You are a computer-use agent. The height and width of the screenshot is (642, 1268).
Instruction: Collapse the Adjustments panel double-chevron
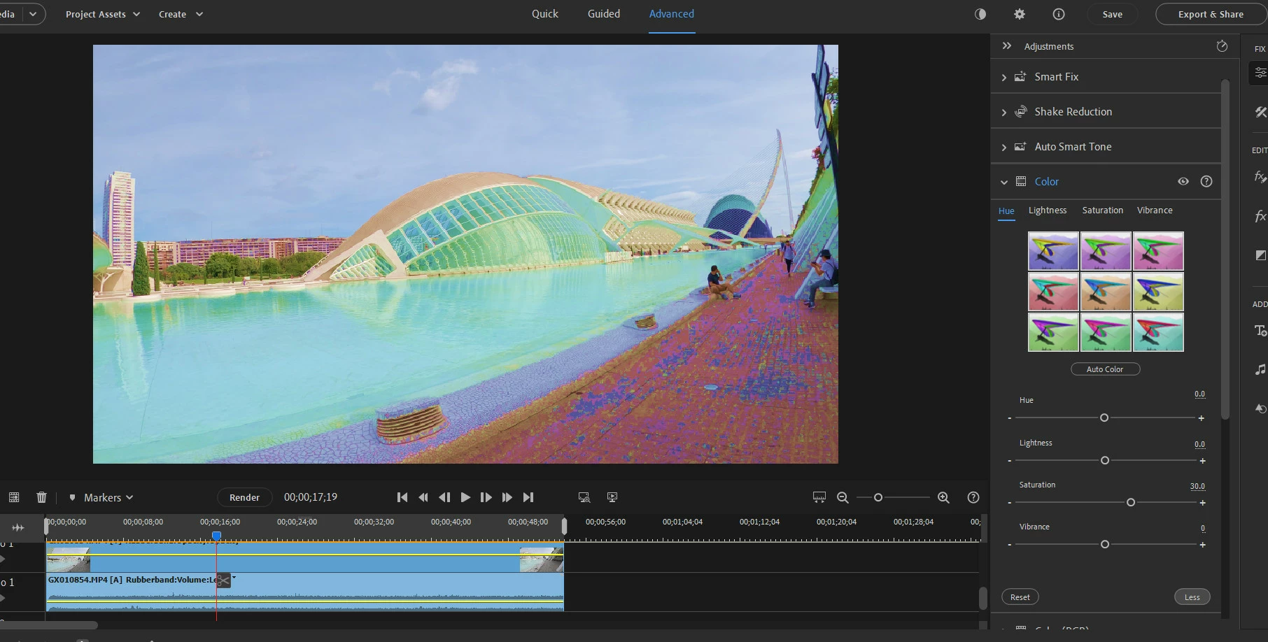point(1007,45)
